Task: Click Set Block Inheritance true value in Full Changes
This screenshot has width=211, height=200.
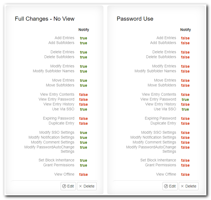Action: 83,160
